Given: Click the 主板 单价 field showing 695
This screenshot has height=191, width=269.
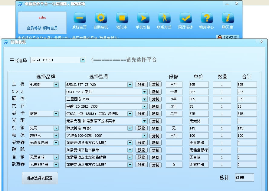Looking at the screenshot, I should 199,85.
